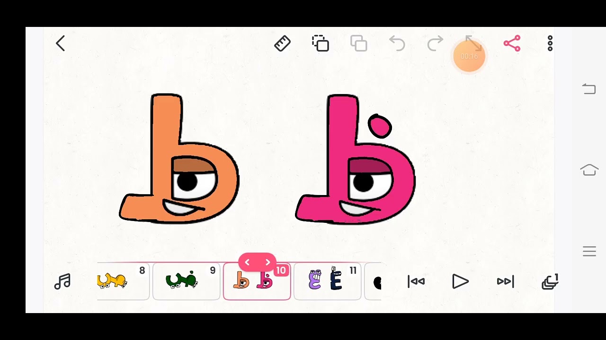Viewport: 606px width, 340px height.
Task: Tap the pink letter character on canvas
Action: point(355,159)
